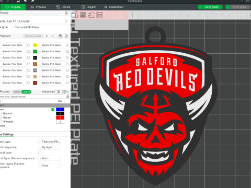The width and height of the screenshot is (251, 188).
Task: Open the Project tab
Action: [88, 7]
